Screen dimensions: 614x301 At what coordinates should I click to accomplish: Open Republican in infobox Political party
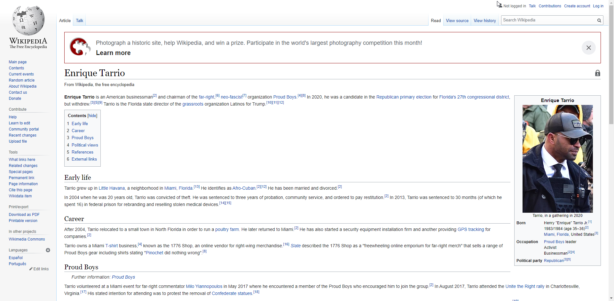[554, 261]
